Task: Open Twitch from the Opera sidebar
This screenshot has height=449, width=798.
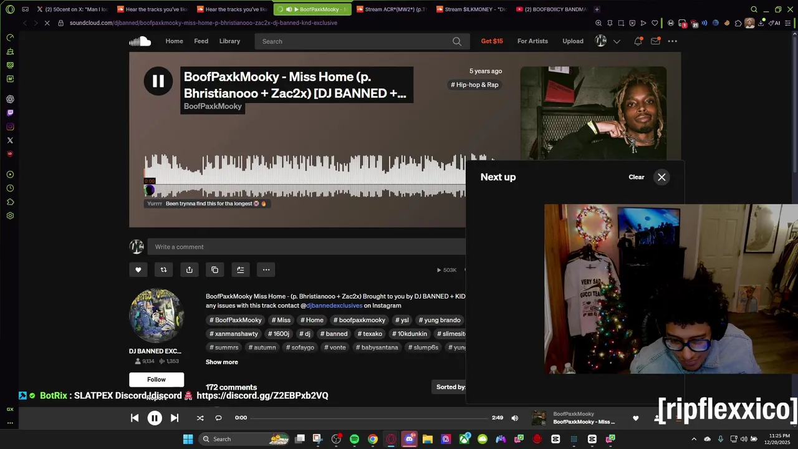Action: pyautogui.click(x=10, y=113)
